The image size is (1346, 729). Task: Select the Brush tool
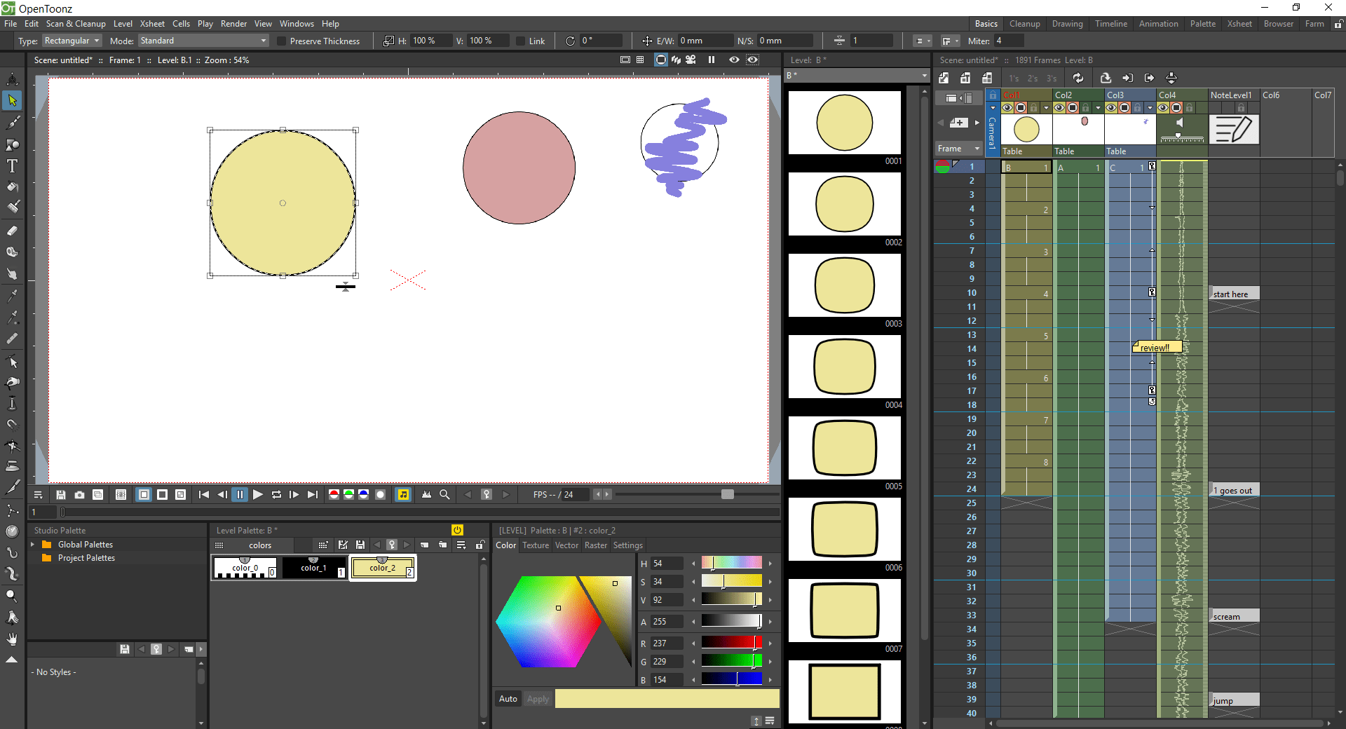click(x=12, y=123)
